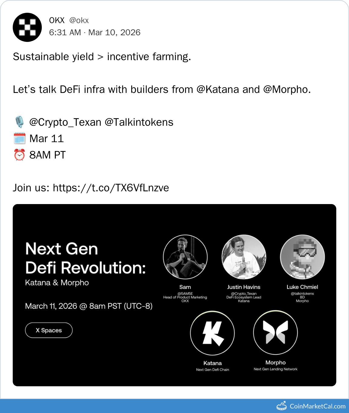Open the OKX display name

(x=57, y=20)
